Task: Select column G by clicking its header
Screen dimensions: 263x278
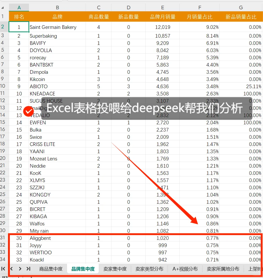Action: (241, 7)
